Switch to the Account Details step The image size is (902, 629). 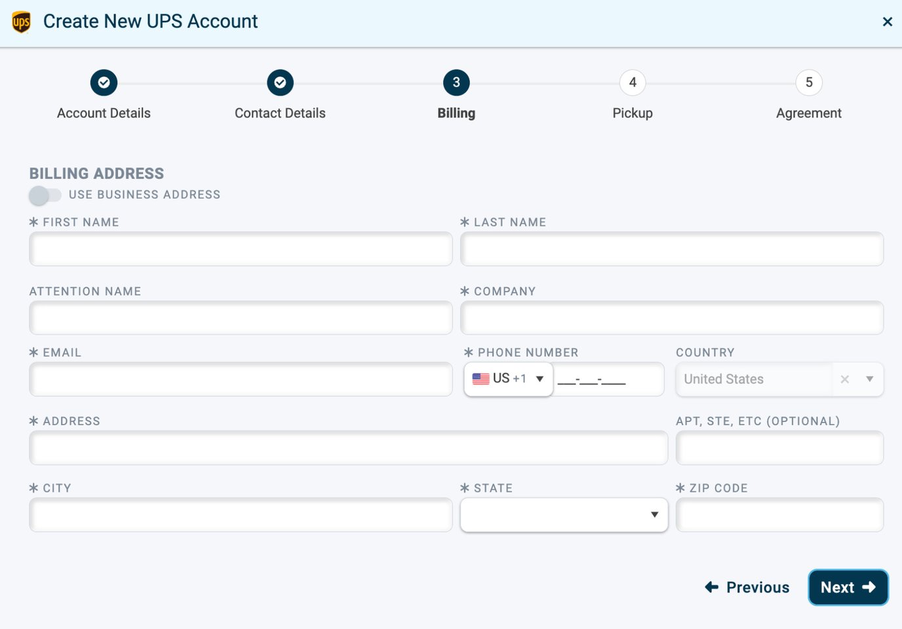(x=104, y=113)
